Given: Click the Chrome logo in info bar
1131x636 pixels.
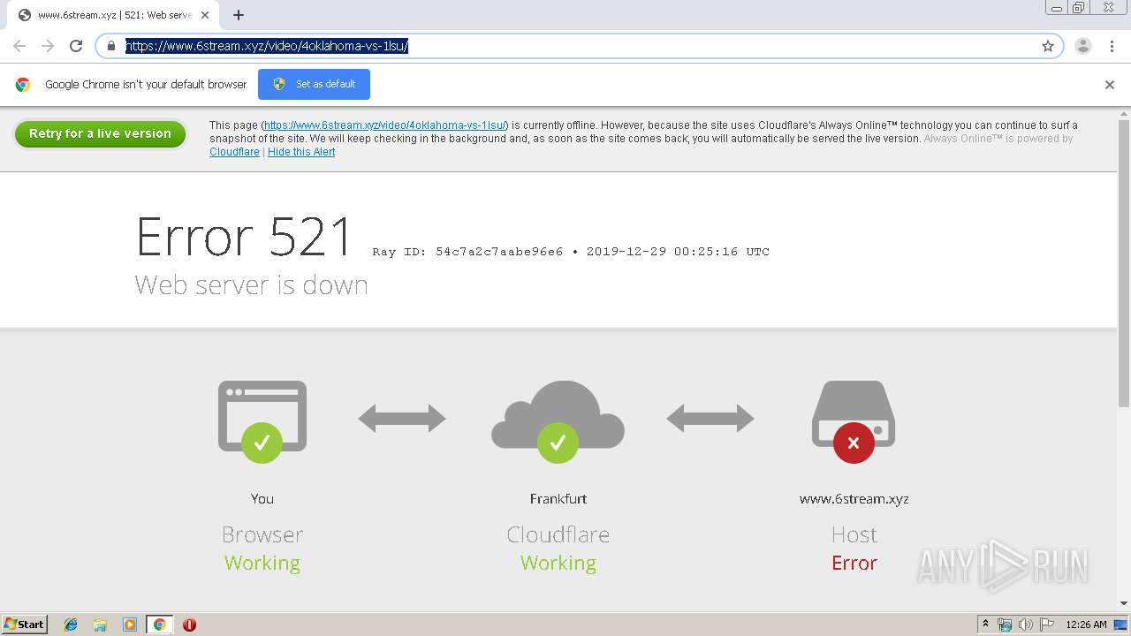Looking at the screenshot, I should [x=23, y=85].
